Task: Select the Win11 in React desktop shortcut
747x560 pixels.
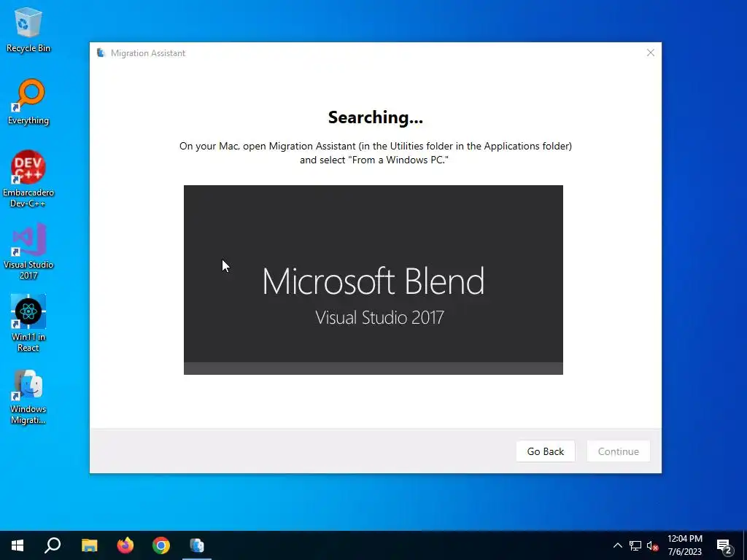Action: pos(28,323)
